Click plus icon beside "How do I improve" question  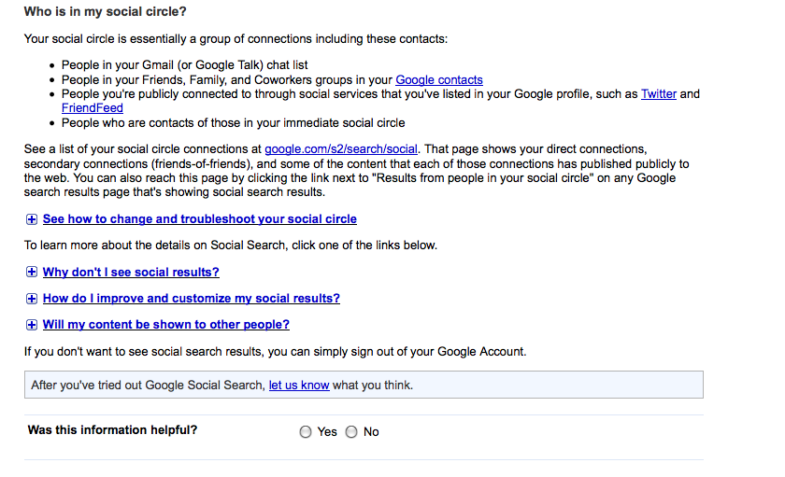coord(32,299)
